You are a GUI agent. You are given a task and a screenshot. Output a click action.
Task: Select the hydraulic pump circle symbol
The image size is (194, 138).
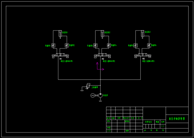100,95
